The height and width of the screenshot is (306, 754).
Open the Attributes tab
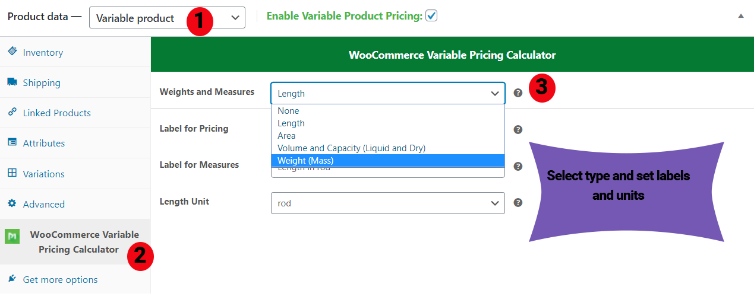coord(75,143)
